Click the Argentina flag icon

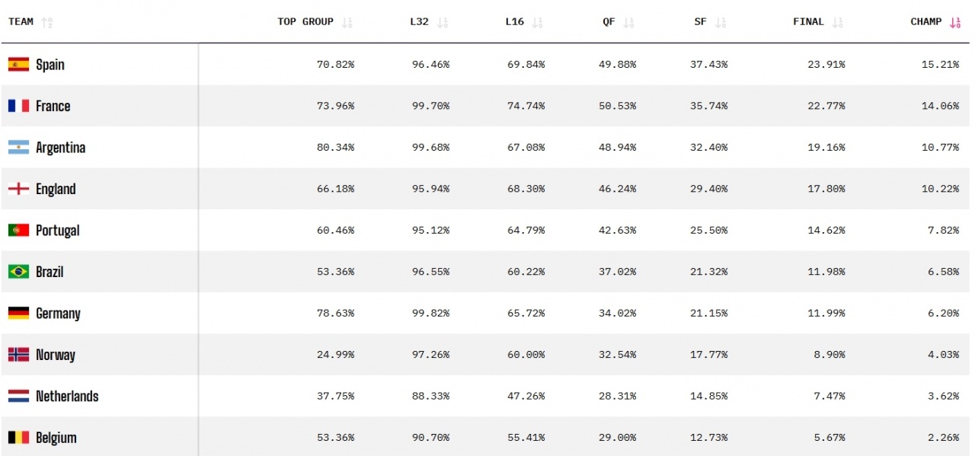click(x=18, y=148)
